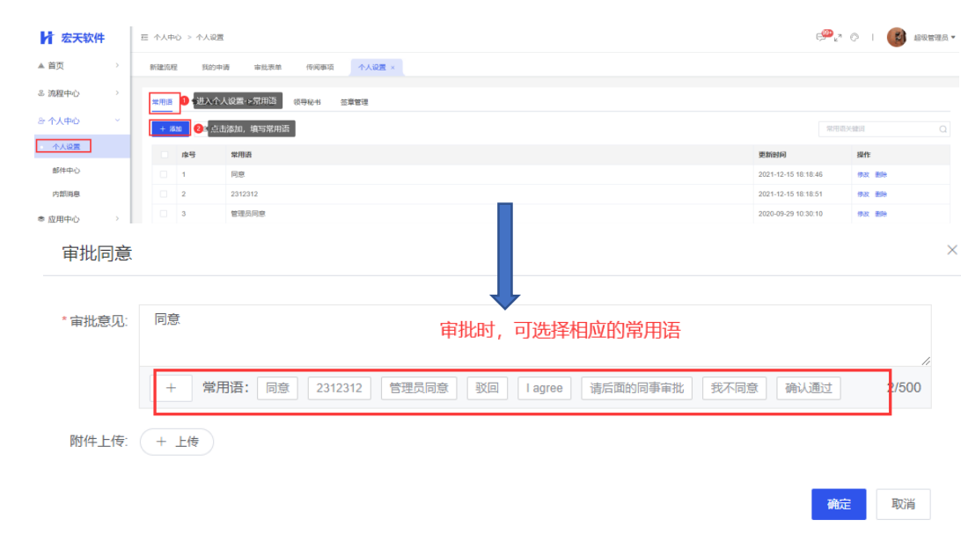Screen dimensions: 961x534
Task: Expand the 流程中心 menu chevron
Action: (x=117, y=92)
